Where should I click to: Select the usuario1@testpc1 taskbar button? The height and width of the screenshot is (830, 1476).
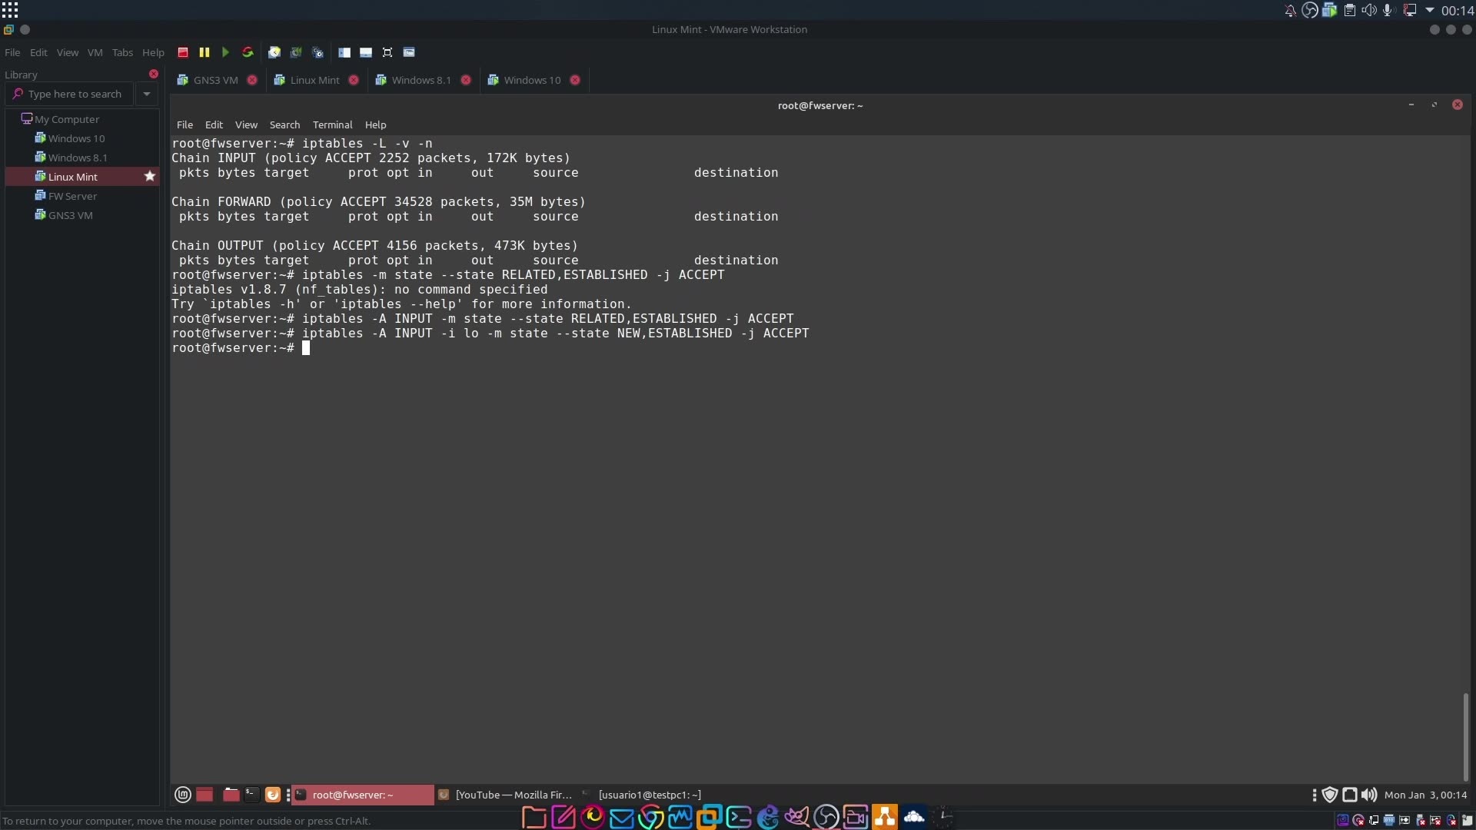(649, 795)
